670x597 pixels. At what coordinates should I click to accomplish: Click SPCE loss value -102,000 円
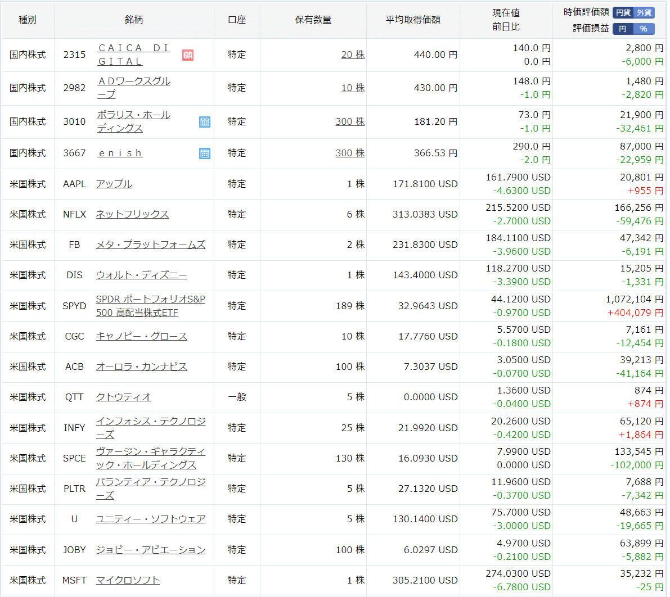pyautogui.click(x=637, y=465)
